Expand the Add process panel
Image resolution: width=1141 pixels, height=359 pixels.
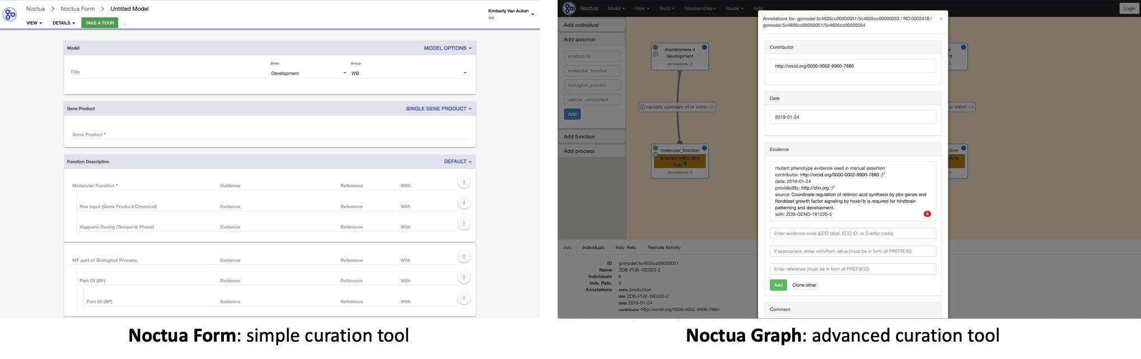coord(592,151)
